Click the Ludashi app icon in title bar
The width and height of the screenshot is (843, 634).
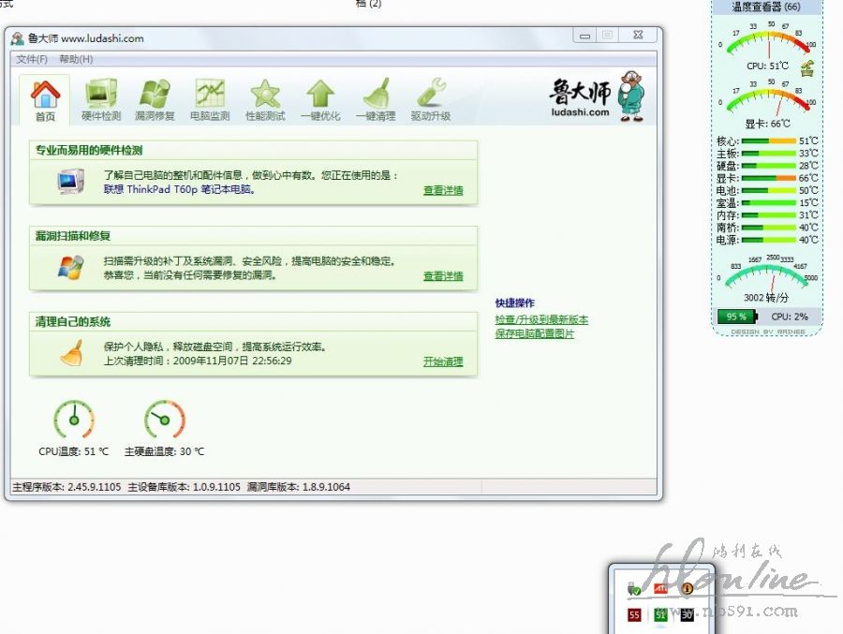click(x=18, y=38)
